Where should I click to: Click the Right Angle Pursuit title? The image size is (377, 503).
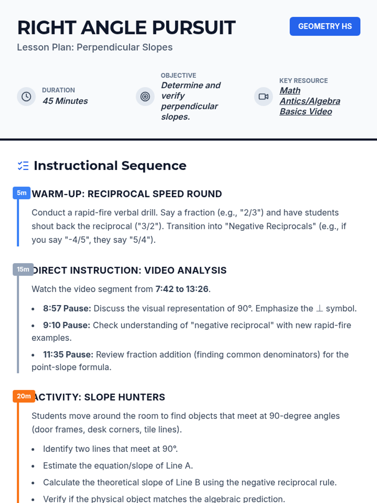click(x=126, y=28)
